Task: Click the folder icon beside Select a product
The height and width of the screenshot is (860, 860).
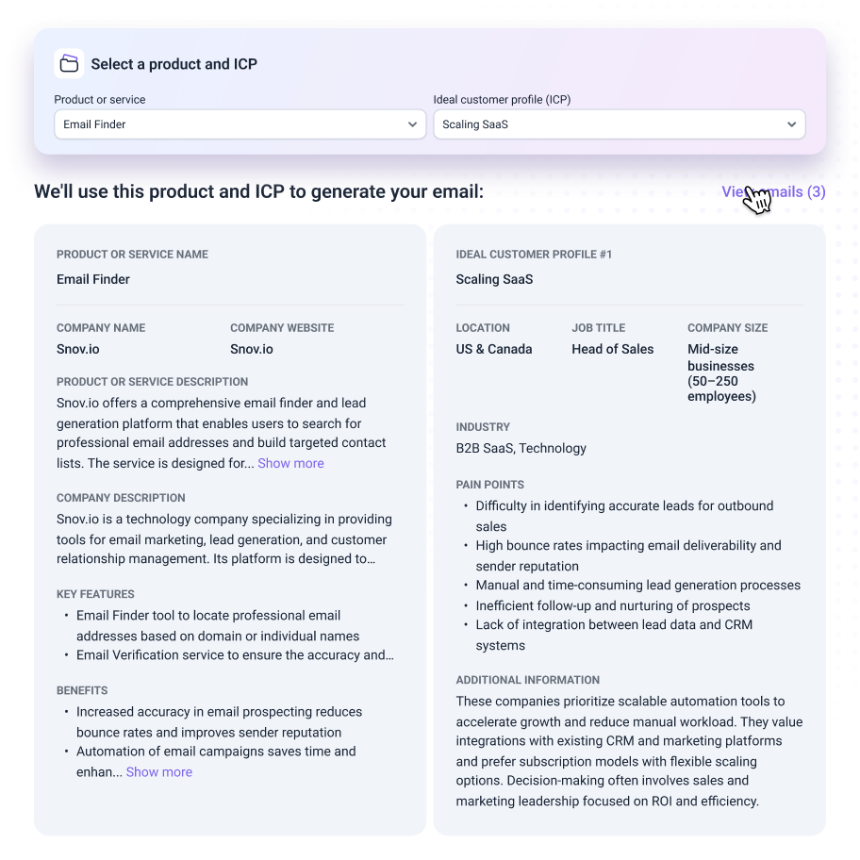Action: 69,63
